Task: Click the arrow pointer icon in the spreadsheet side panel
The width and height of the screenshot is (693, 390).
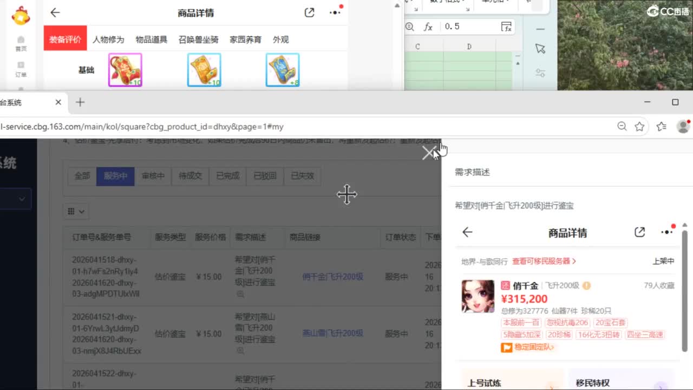Action: pos(540,49)
